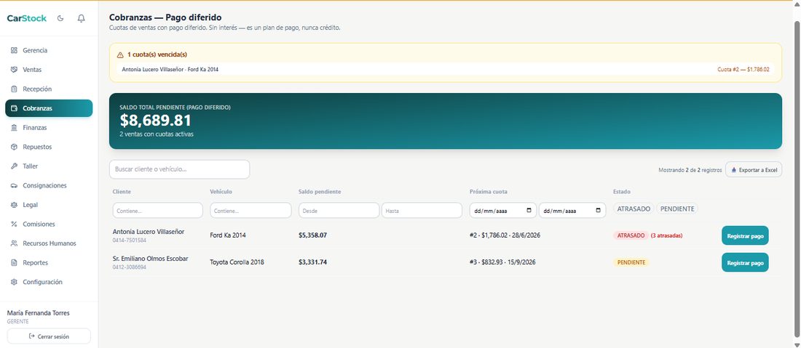801x348 pixels.
Task: Open Gerencia in the sidebar
Action: pos(49,50)
